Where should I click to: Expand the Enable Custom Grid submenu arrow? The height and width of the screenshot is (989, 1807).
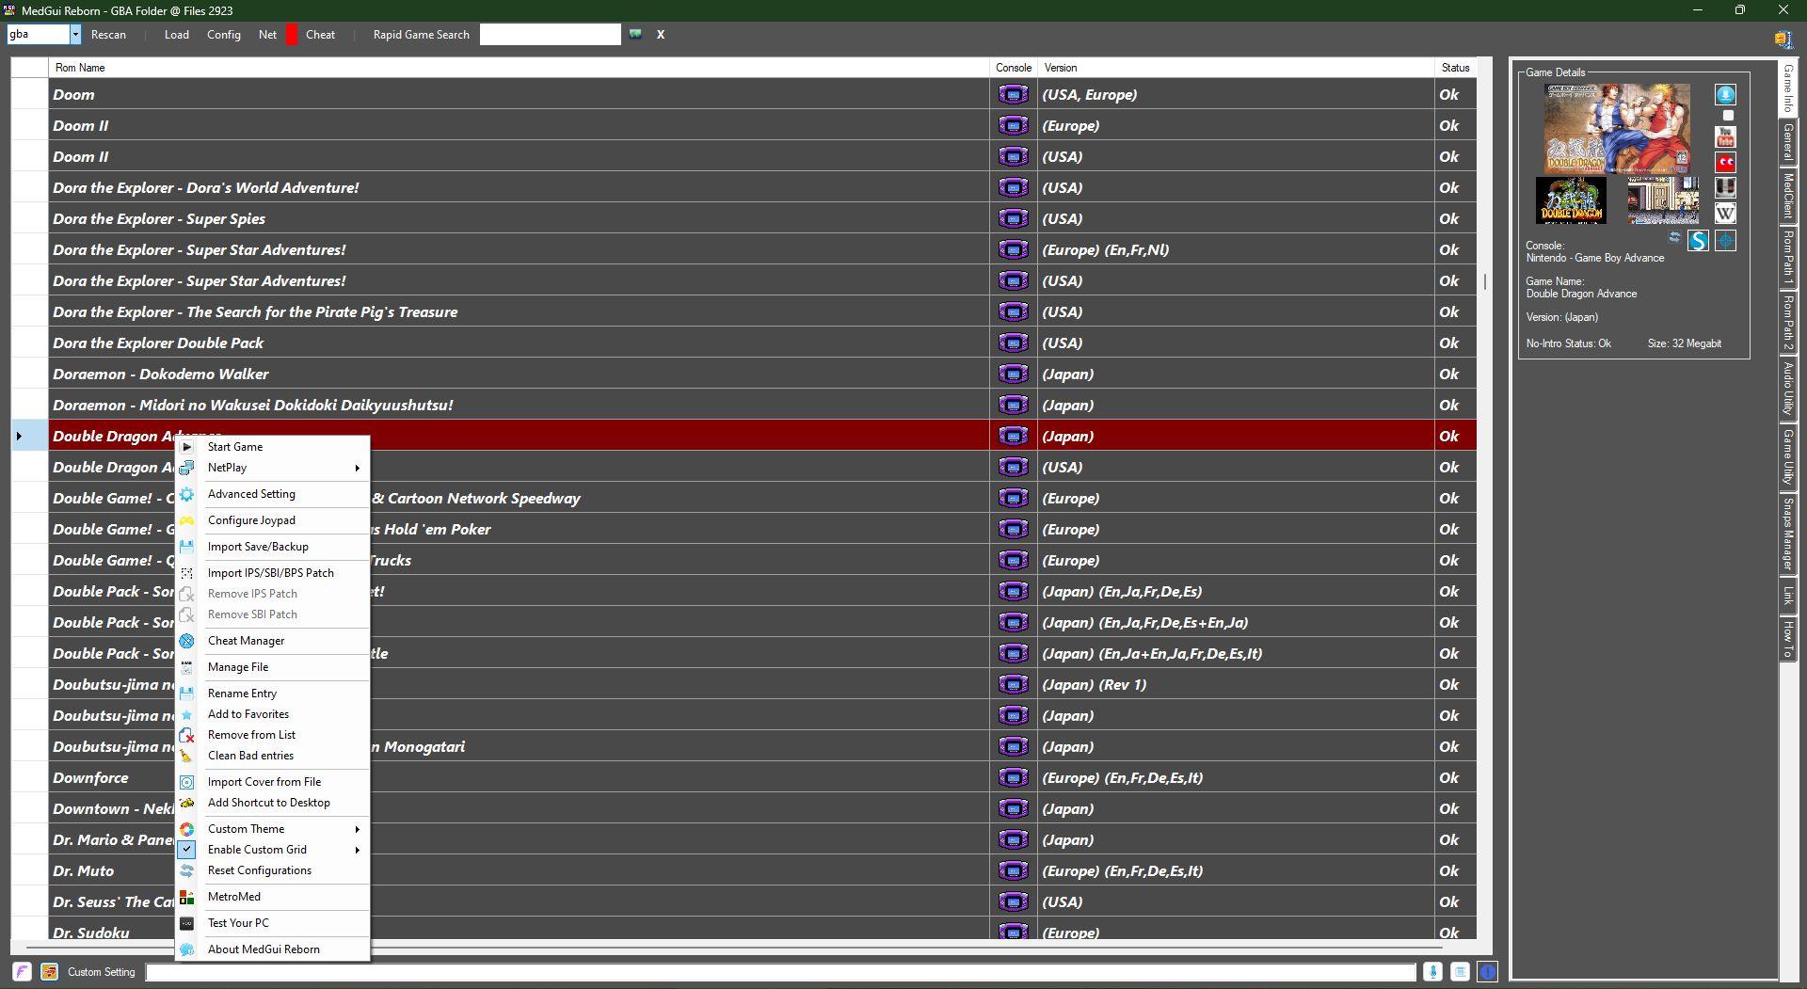358,850
